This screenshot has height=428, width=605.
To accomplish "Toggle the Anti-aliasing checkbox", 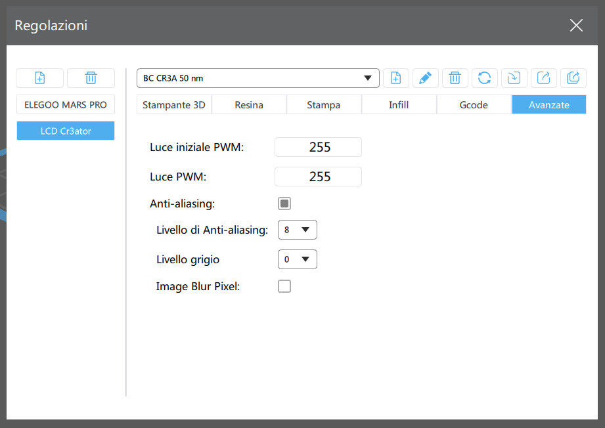I will coord(284,203).
